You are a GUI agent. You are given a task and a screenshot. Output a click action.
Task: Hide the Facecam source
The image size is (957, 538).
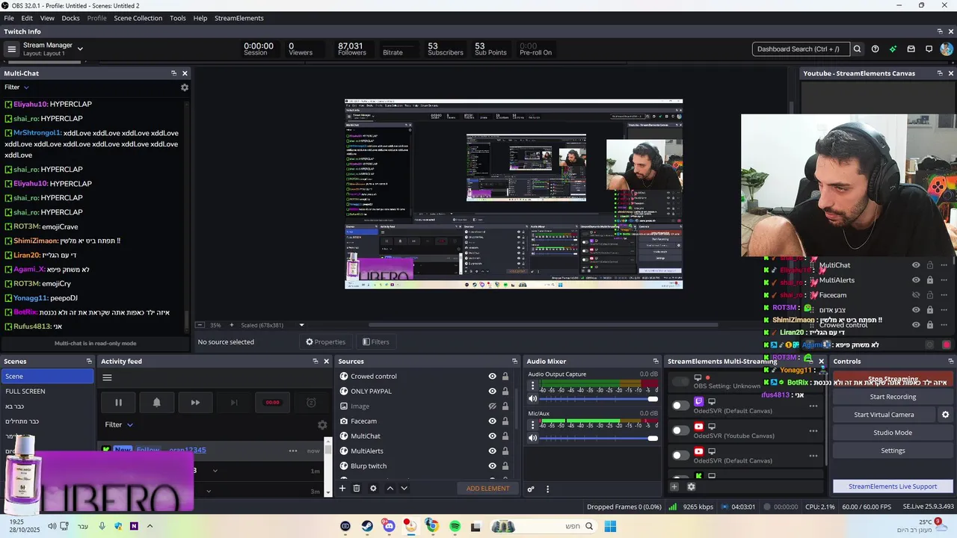tap(492, 421)
